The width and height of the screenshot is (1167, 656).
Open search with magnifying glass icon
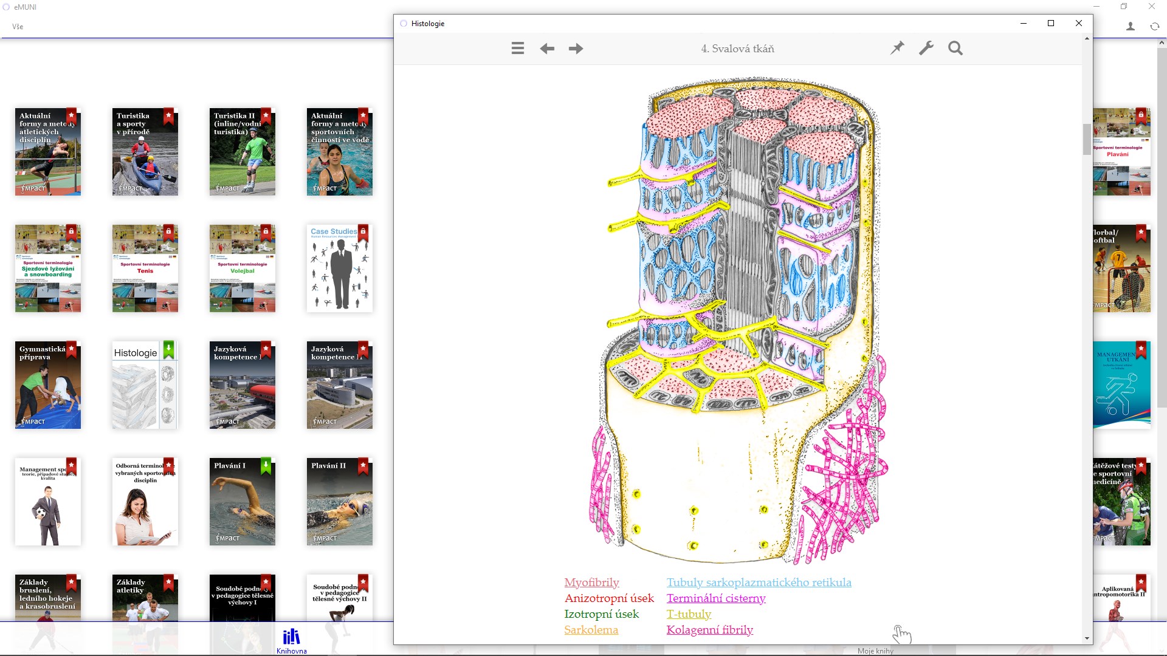point(955,48)
